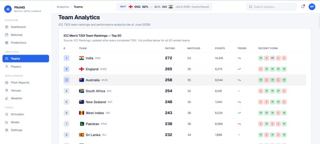Viewport: 320px width, 144px height.
Task: Focus the Search players field
Action: pos(271,7)
